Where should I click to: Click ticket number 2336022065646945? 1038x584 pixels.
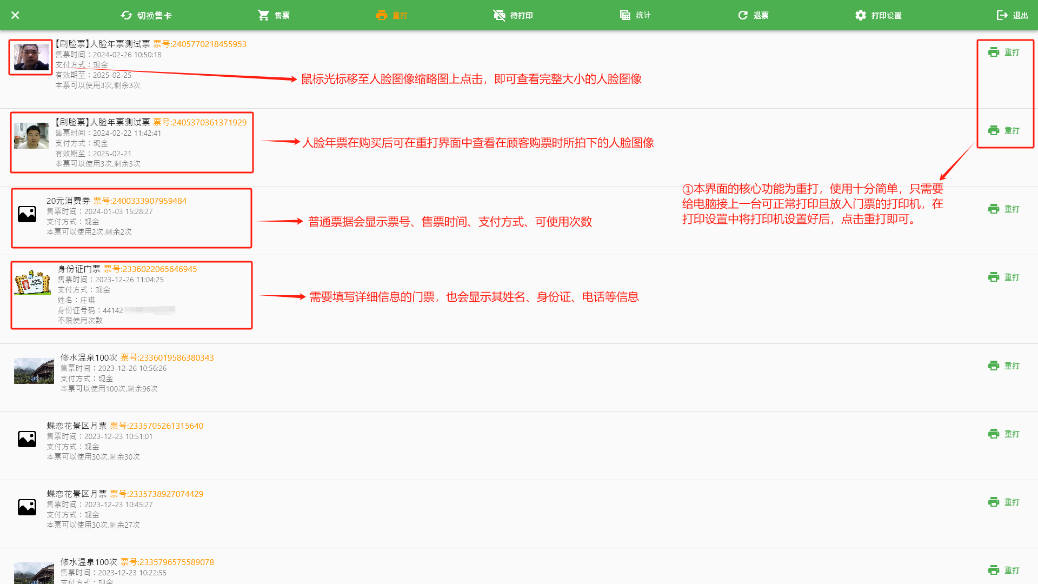[x=150, y=269]
